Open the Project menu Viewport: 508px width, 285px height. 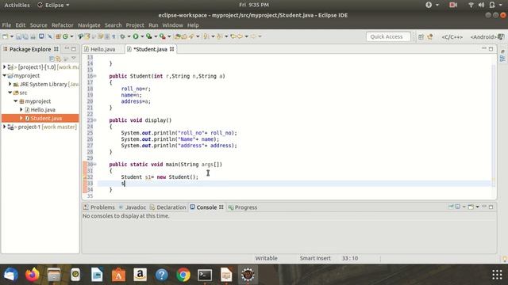tap(135, 25)
